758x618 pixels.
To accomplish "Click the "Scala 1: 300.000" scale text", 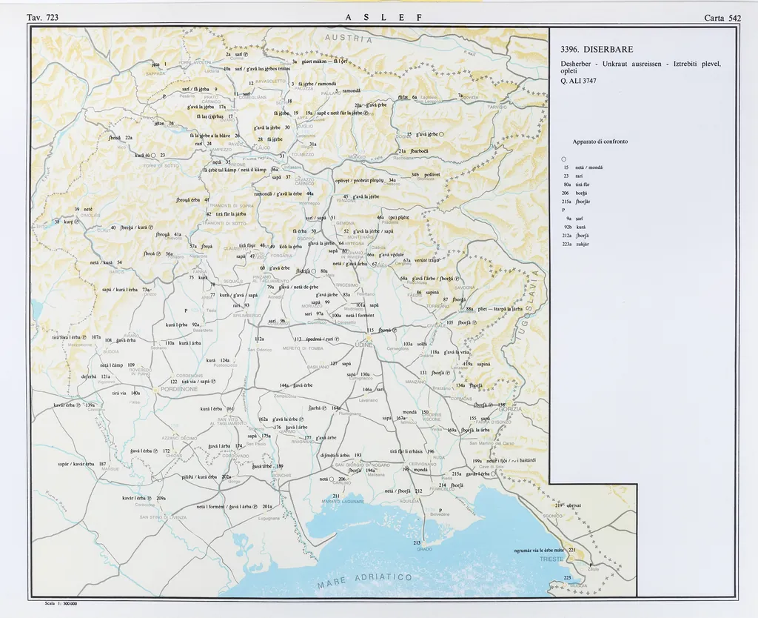I will (x=62, y=604).
